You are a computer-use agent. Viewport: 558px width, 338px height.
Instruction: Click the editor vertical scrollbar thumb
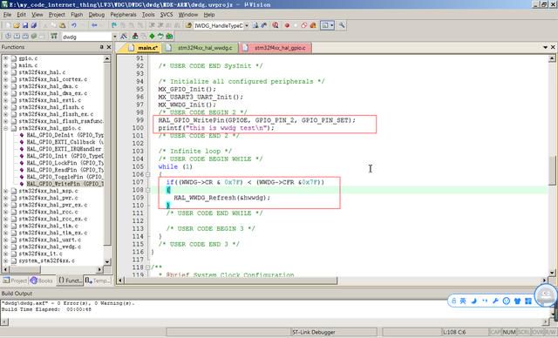[x=552, y=170]
